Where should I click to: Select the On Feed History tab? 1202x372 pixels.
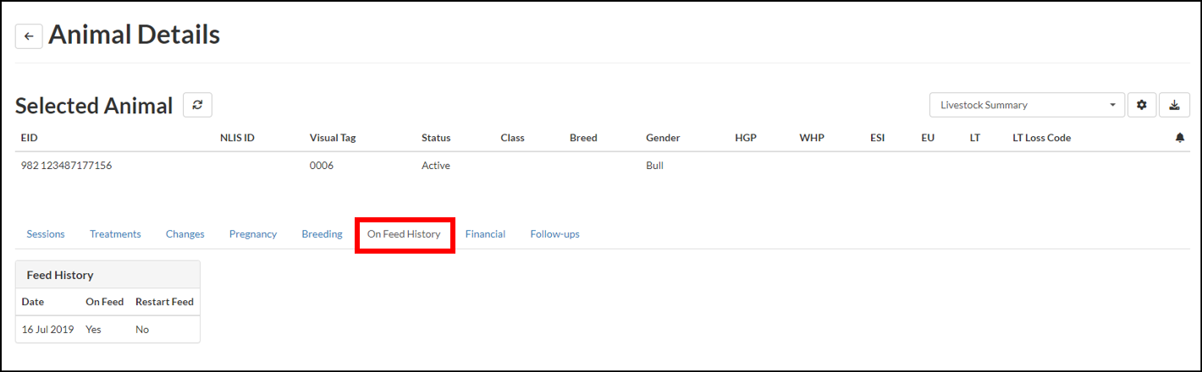(404, 234)
